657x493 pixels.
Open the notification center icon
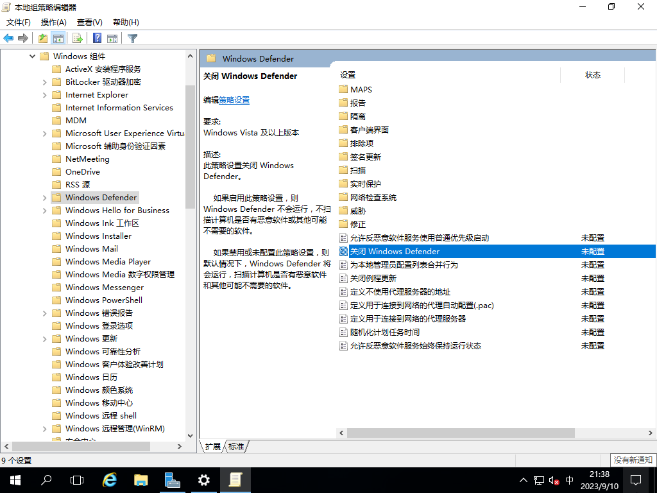(636, 480)
